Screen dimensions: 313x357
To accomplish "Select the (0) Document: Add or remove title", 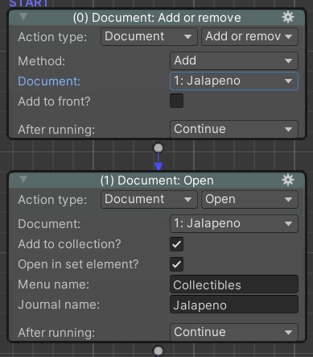I will click(x=157, y=18).
